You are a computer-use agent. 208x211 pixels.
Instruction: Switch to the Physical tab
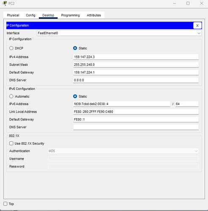point(13,15)
